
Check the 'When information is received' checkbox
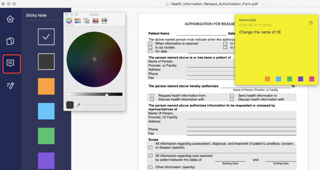[x=150, y=43]
